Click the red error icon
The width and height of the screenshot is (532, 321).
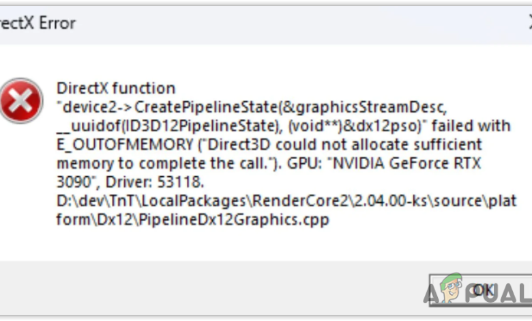21,101
